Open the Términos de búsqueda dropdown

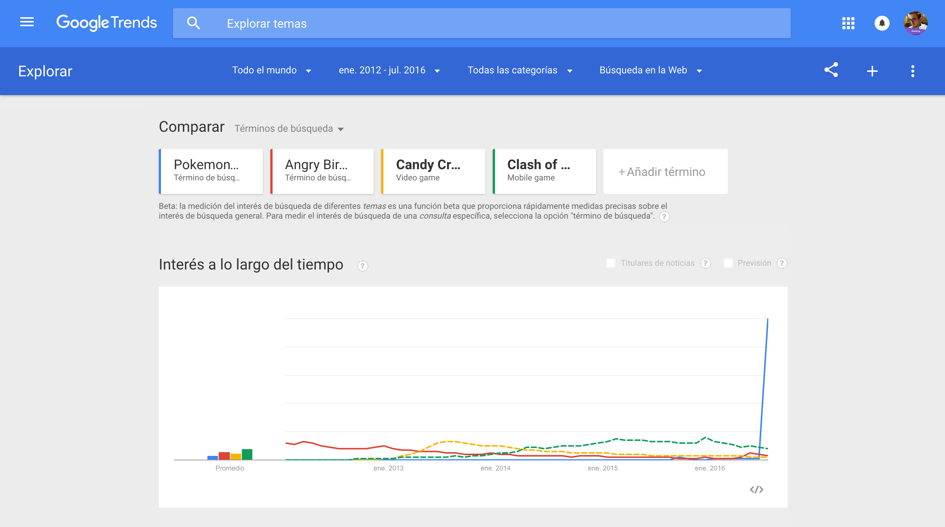tap(289, 128)
